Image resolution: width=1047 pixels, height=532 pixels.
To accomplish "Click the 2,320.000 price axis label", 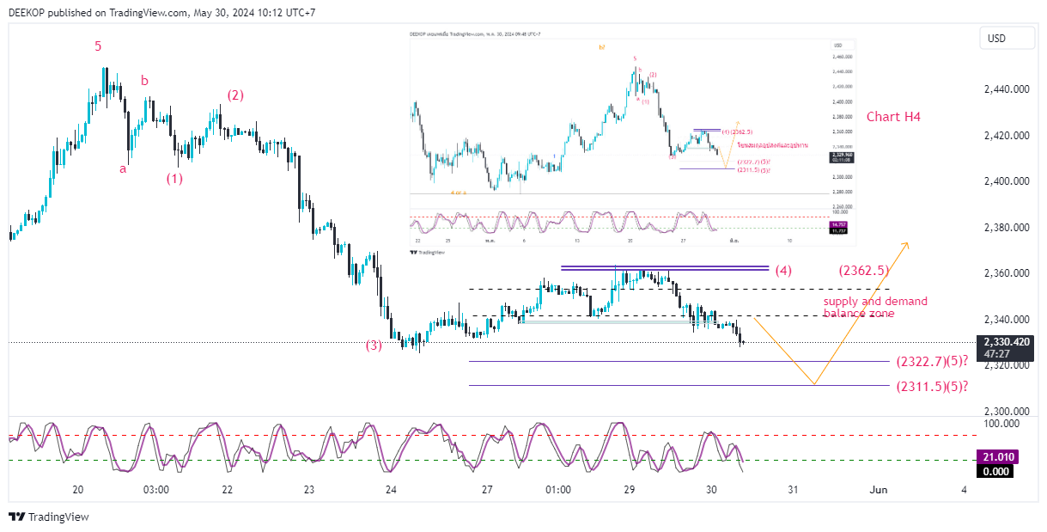I will (x=1007, y=365).
